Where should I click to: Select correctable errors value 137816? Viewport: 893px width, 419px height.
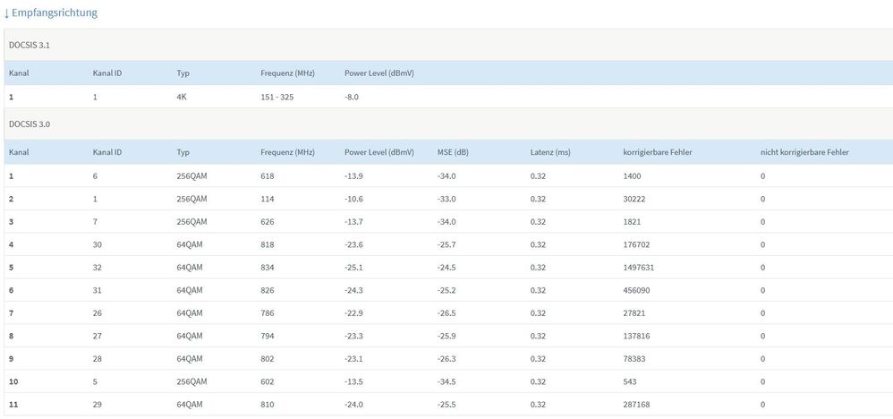(x=636, y=336)
